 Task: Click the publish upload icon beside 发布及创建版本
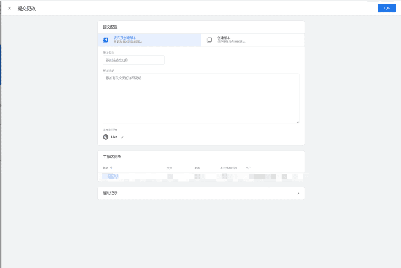[x=106, y=40]
